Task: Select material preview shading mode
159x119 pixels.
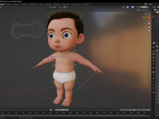Action: tap(145, 7)
